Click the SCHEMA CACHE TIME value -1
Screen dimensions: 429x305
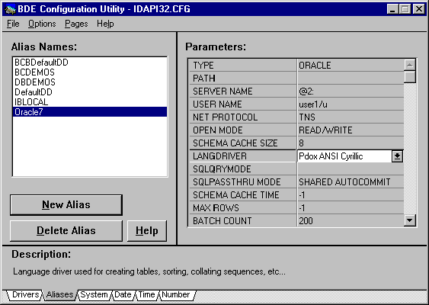click(351, 195)
